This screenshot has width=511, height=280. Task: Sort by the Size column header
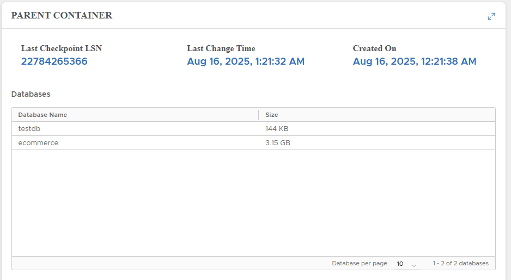[x=271, y=115]
